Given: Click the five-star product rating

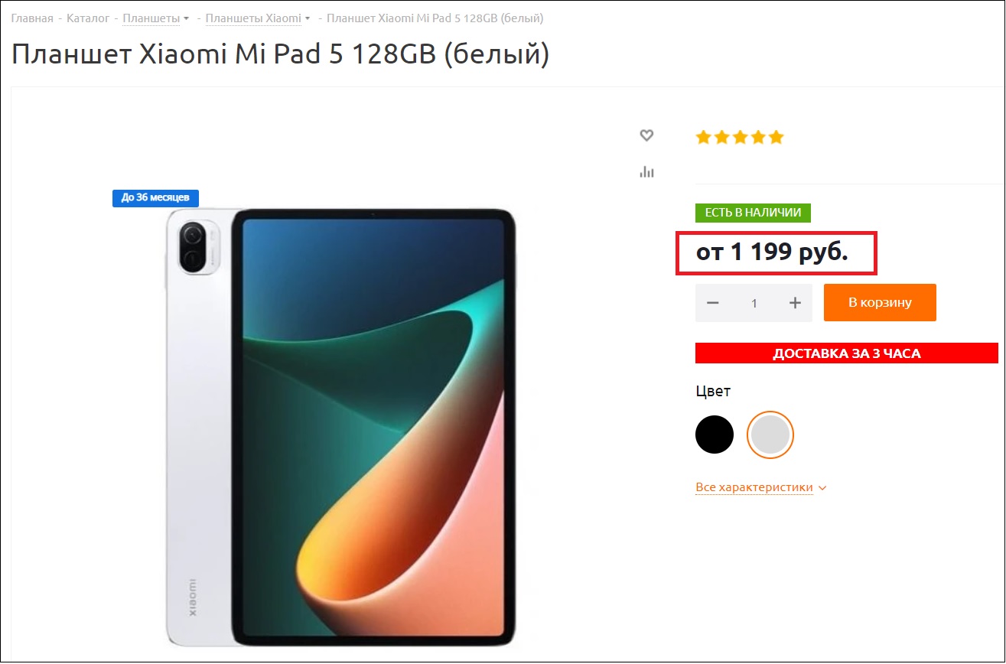Looking at the screenshot, I should [739, 138].
